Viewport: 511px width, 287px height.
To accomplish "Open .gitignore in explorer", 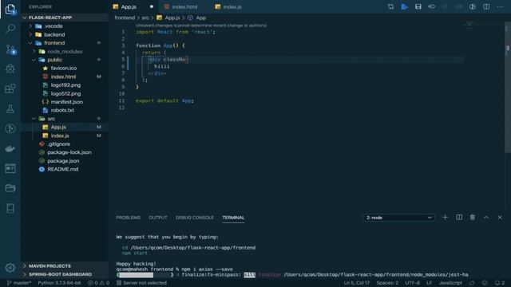I will [x=65, y=143].
